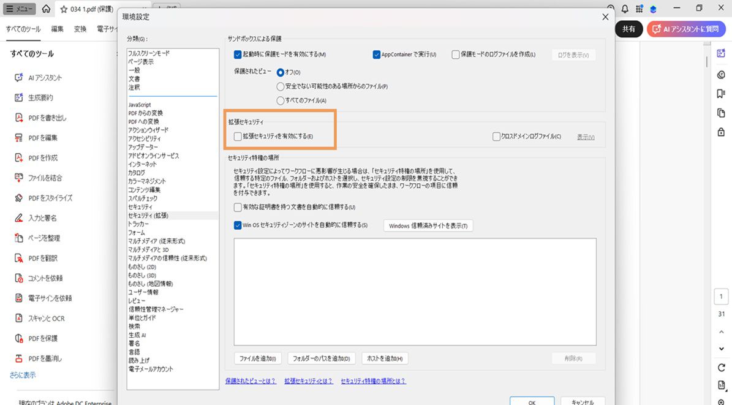
Task: Click the rotate view icon at right
Action: pyautogui.click(x=721, y=367)
